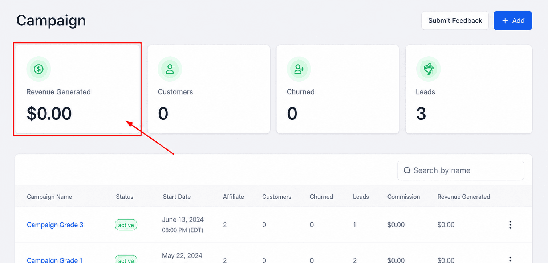
Task: Click the active badge for Campaign Grade 3
Action: click(126, 225)
